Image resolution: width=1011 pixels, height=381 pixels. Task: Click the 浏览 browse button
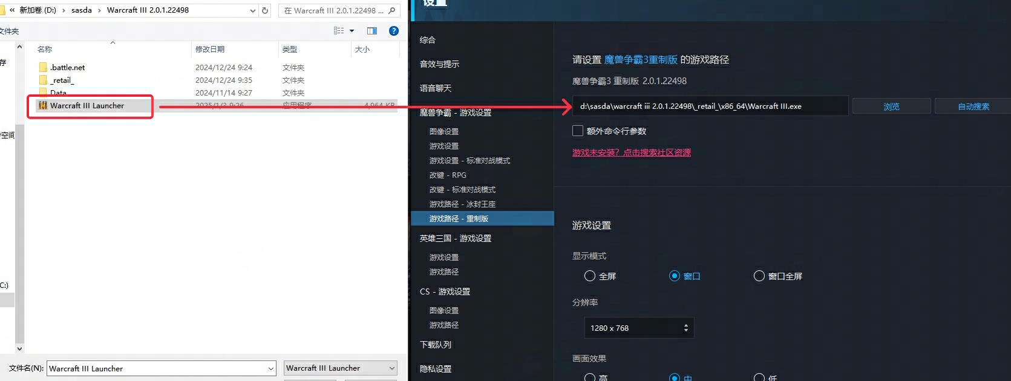tap(891, 106)
